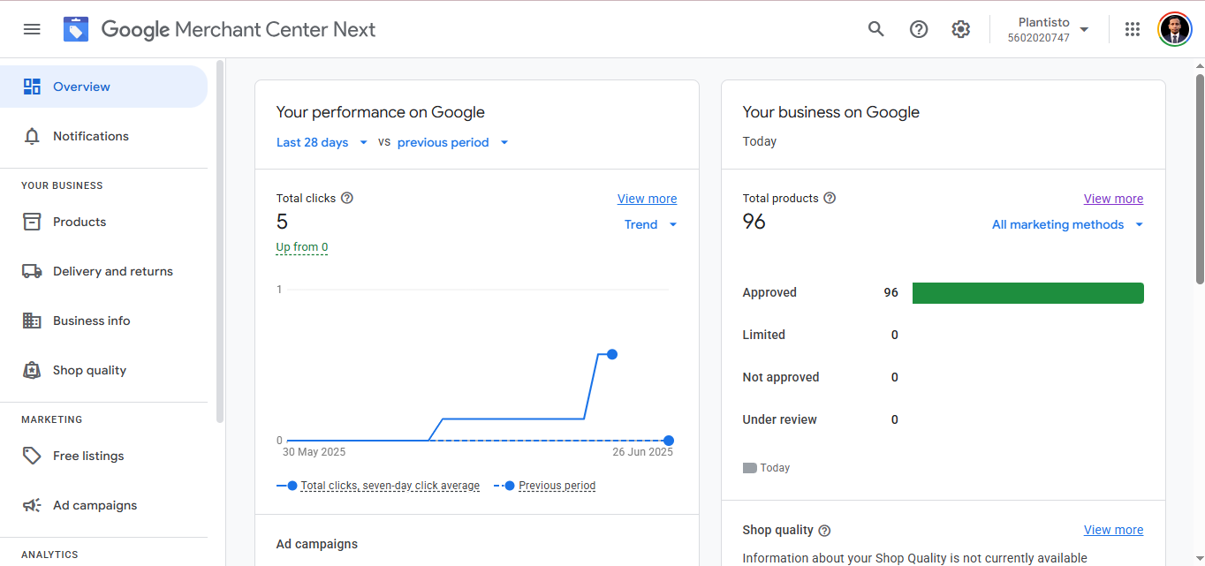The height and width of the screenshot is (566, 1205).
Task: Click the Approved status label
Action: 769,292
